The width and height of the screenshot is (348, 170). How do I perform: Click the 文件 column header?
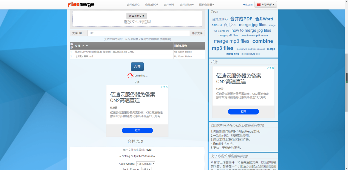[78, 46]
